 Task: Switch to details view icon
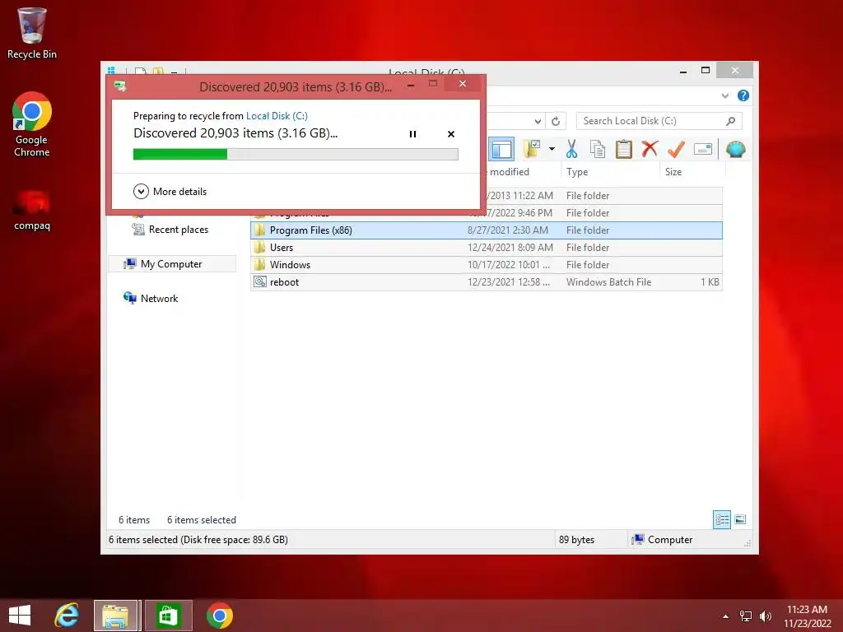(x=721, y=520)
